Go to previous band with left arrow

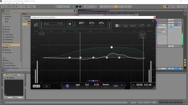(61, 86)
